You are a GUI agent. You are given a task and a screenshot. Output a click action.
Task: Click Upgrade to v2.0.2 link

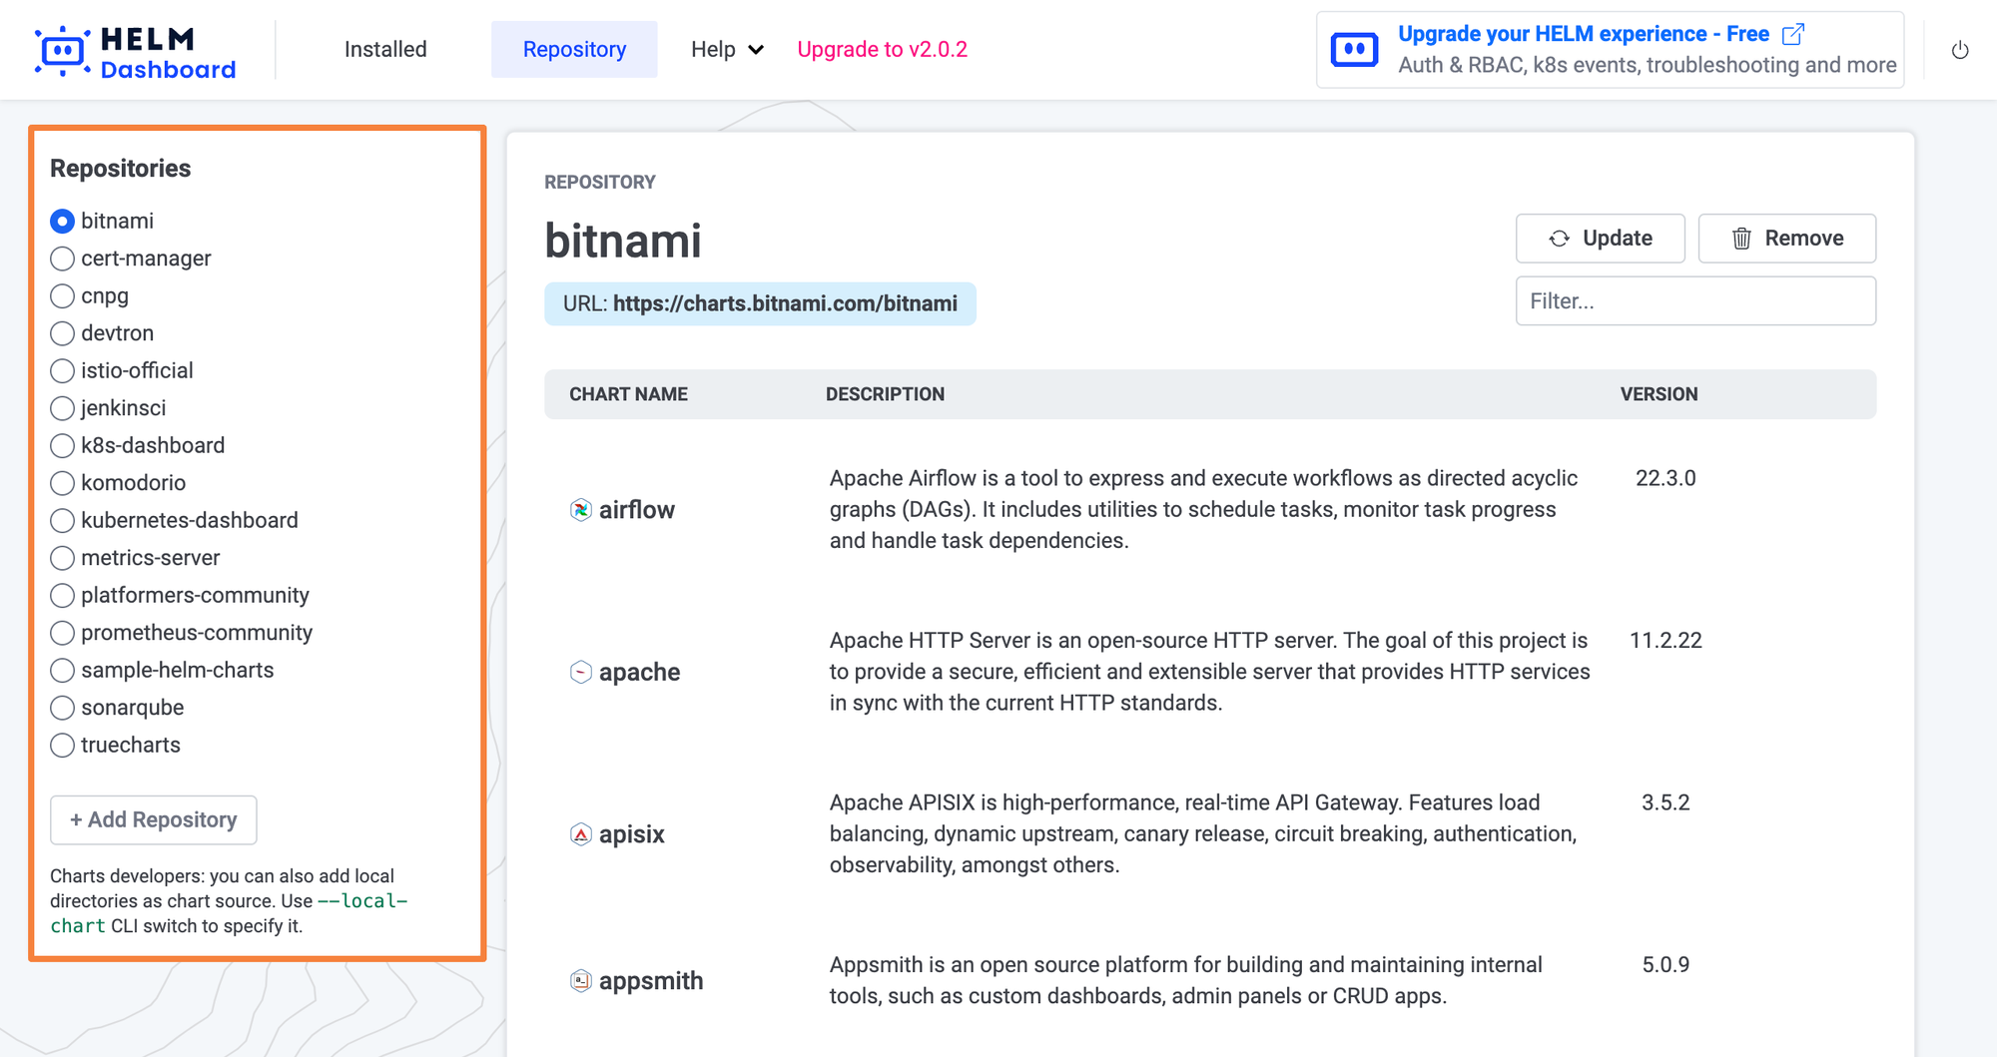click(882, 49)
